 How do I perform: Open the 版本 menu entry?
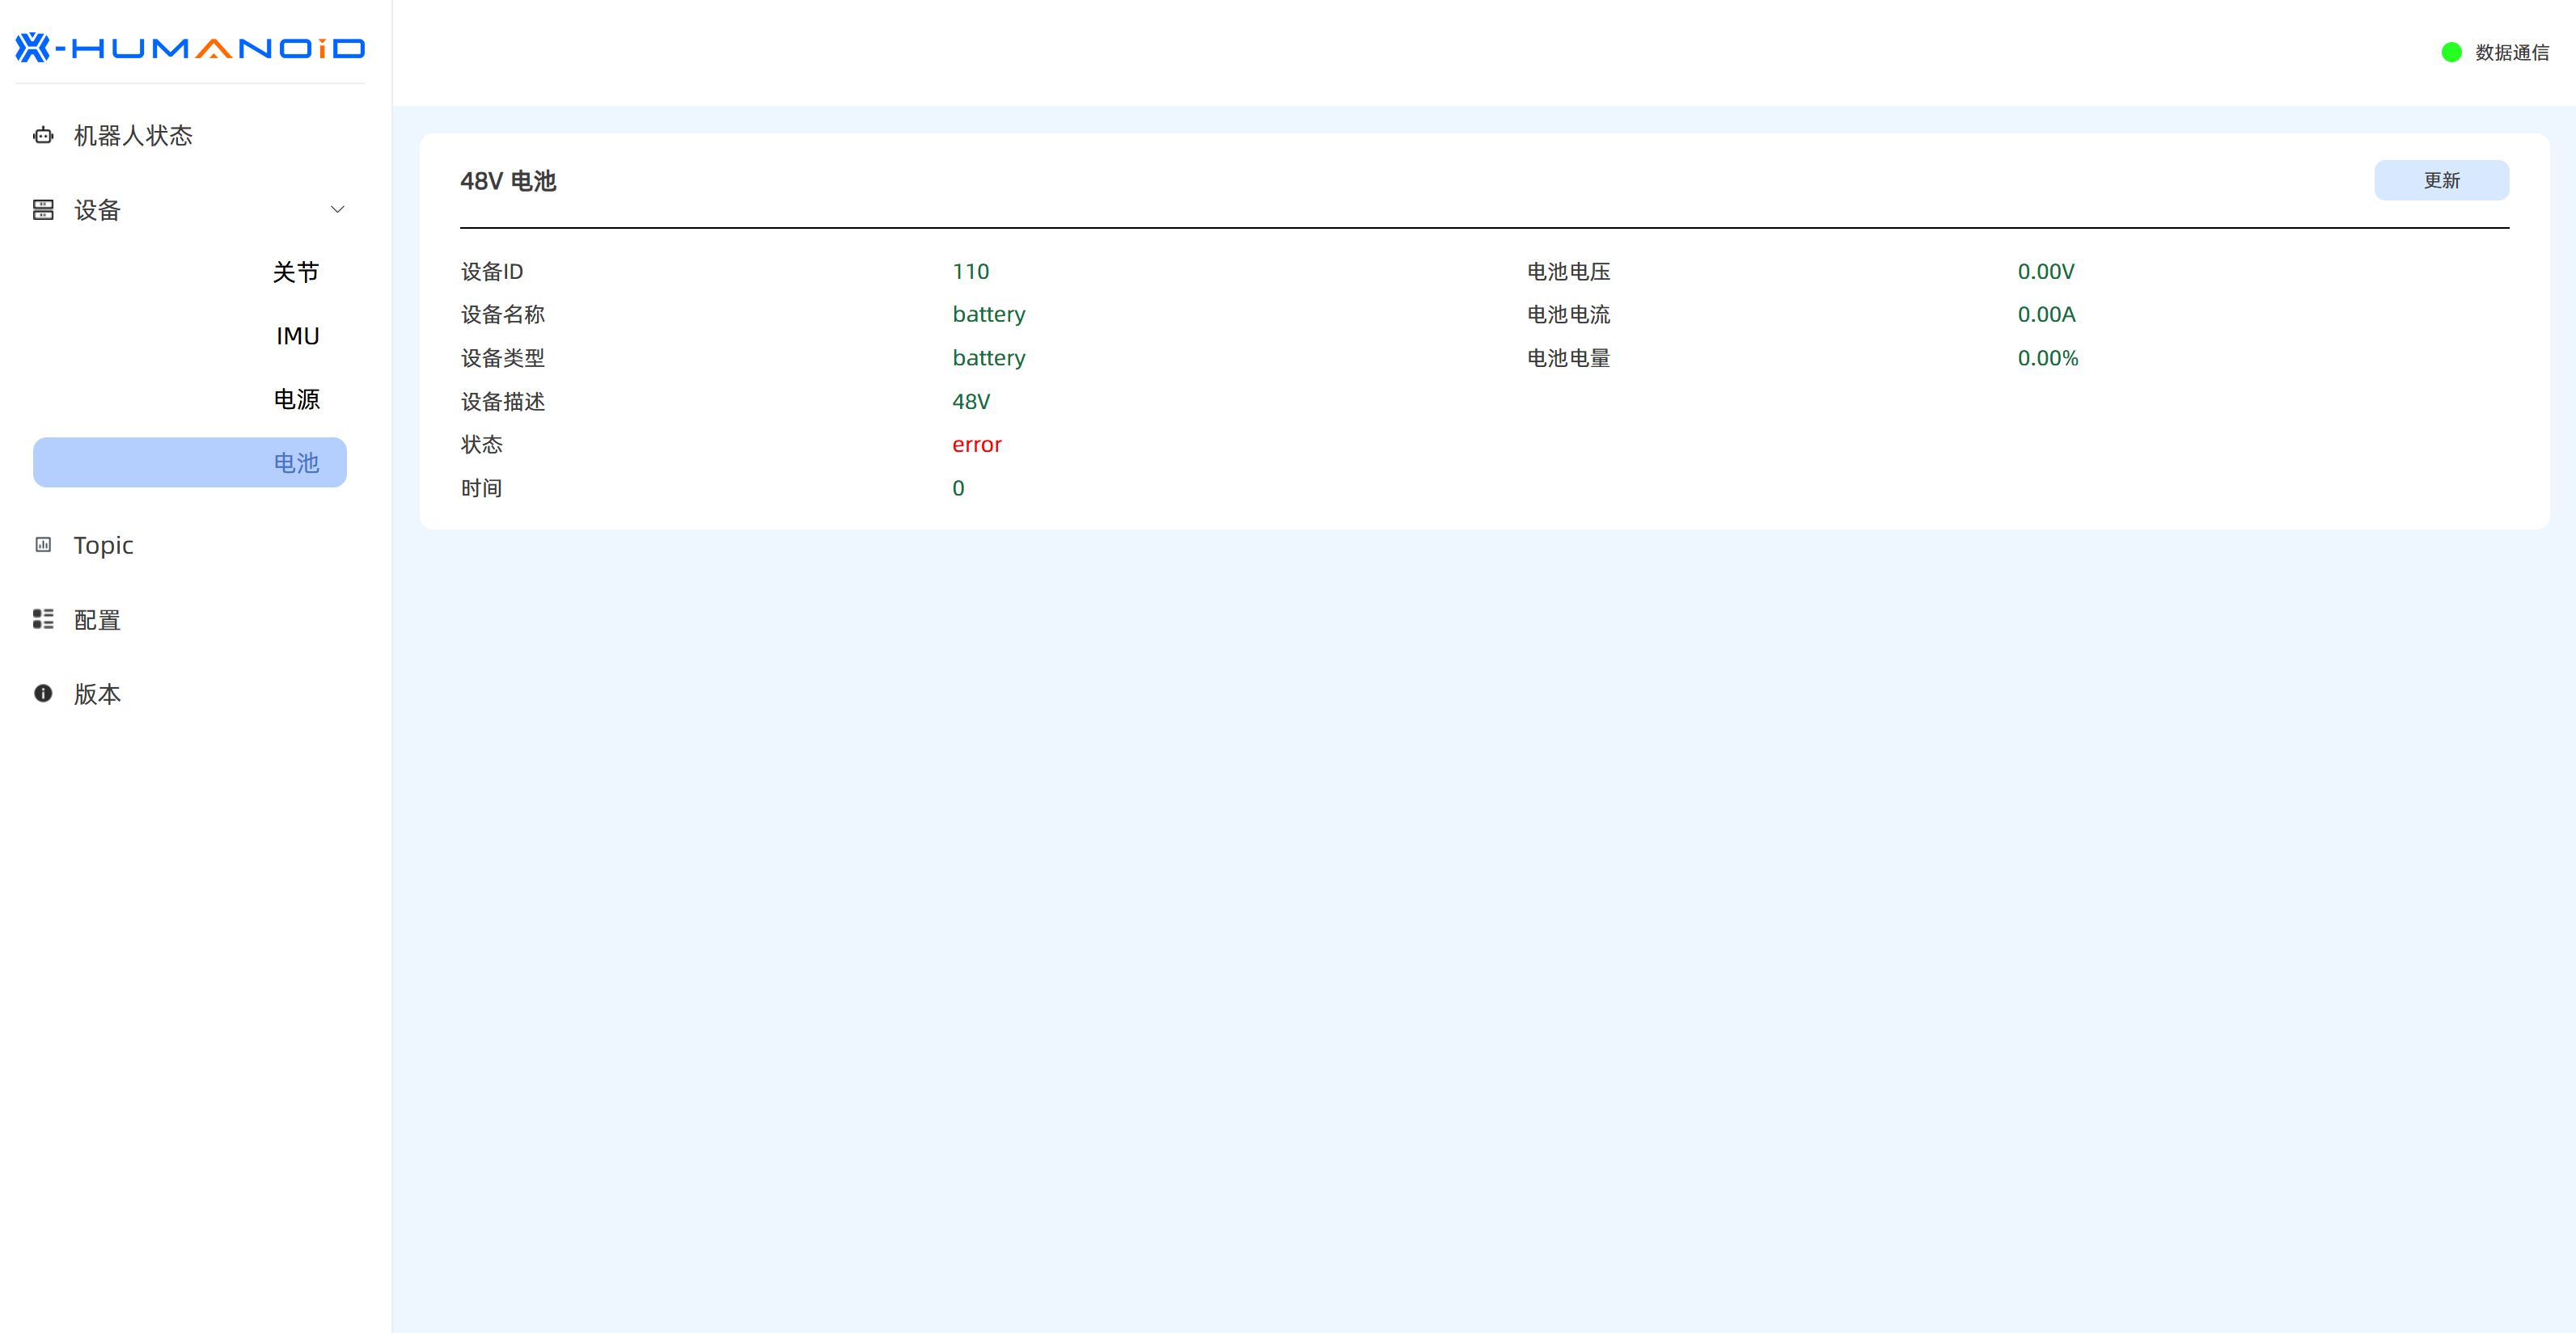click(97, 694)
